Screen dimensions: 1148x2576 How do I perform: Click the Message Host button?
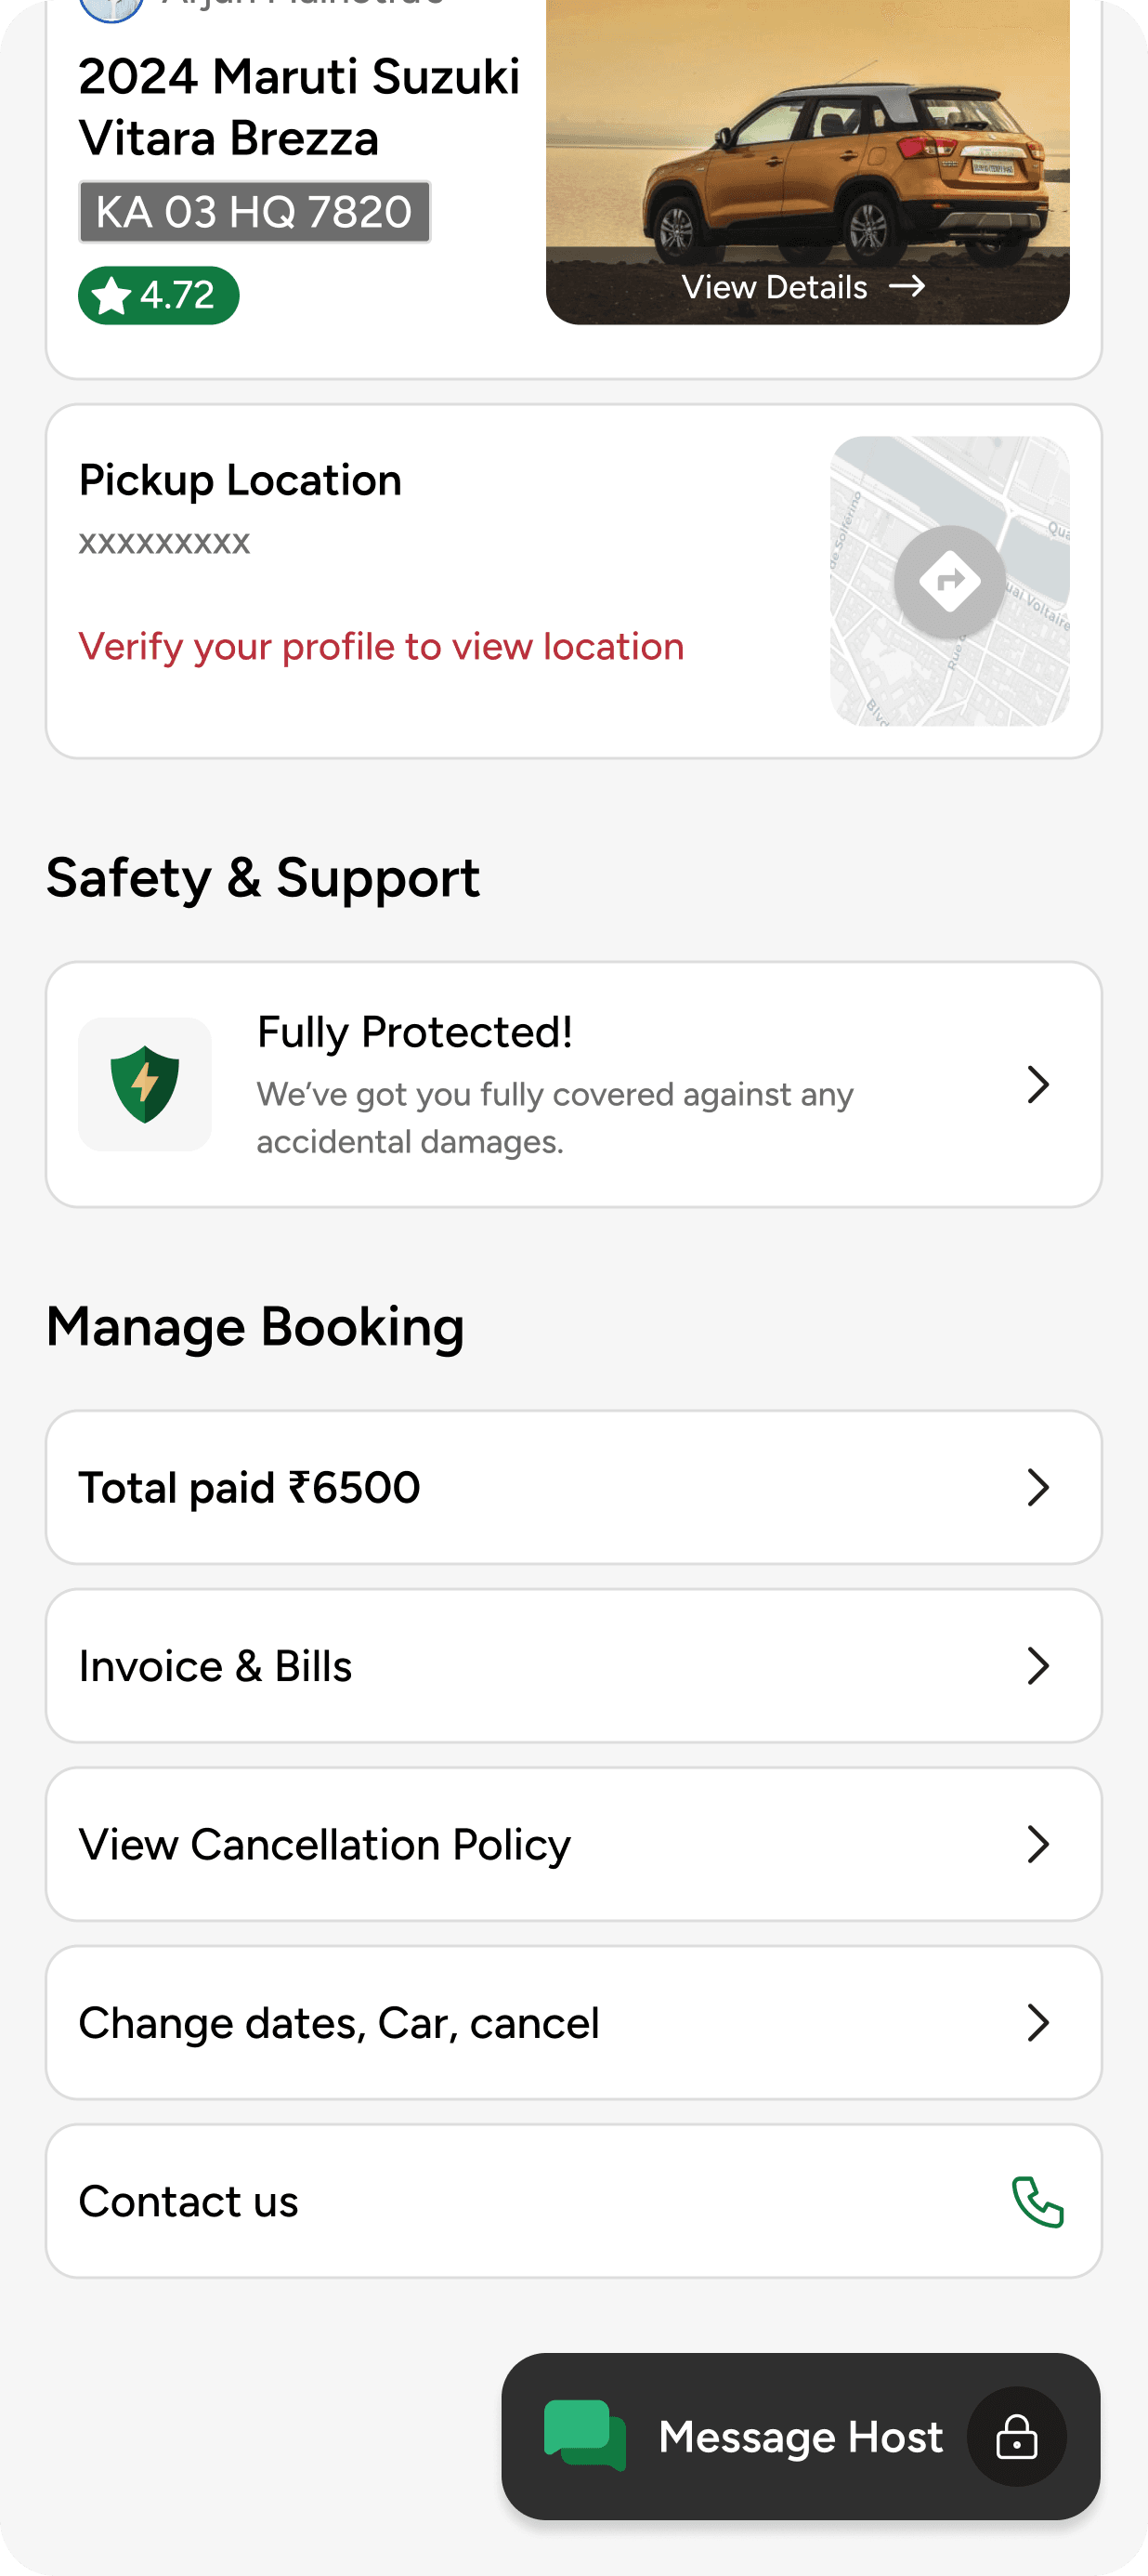(801, 2436)
